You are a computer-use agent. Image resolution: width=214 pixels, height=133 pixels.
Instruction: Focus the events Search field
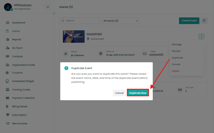(79, 21)
